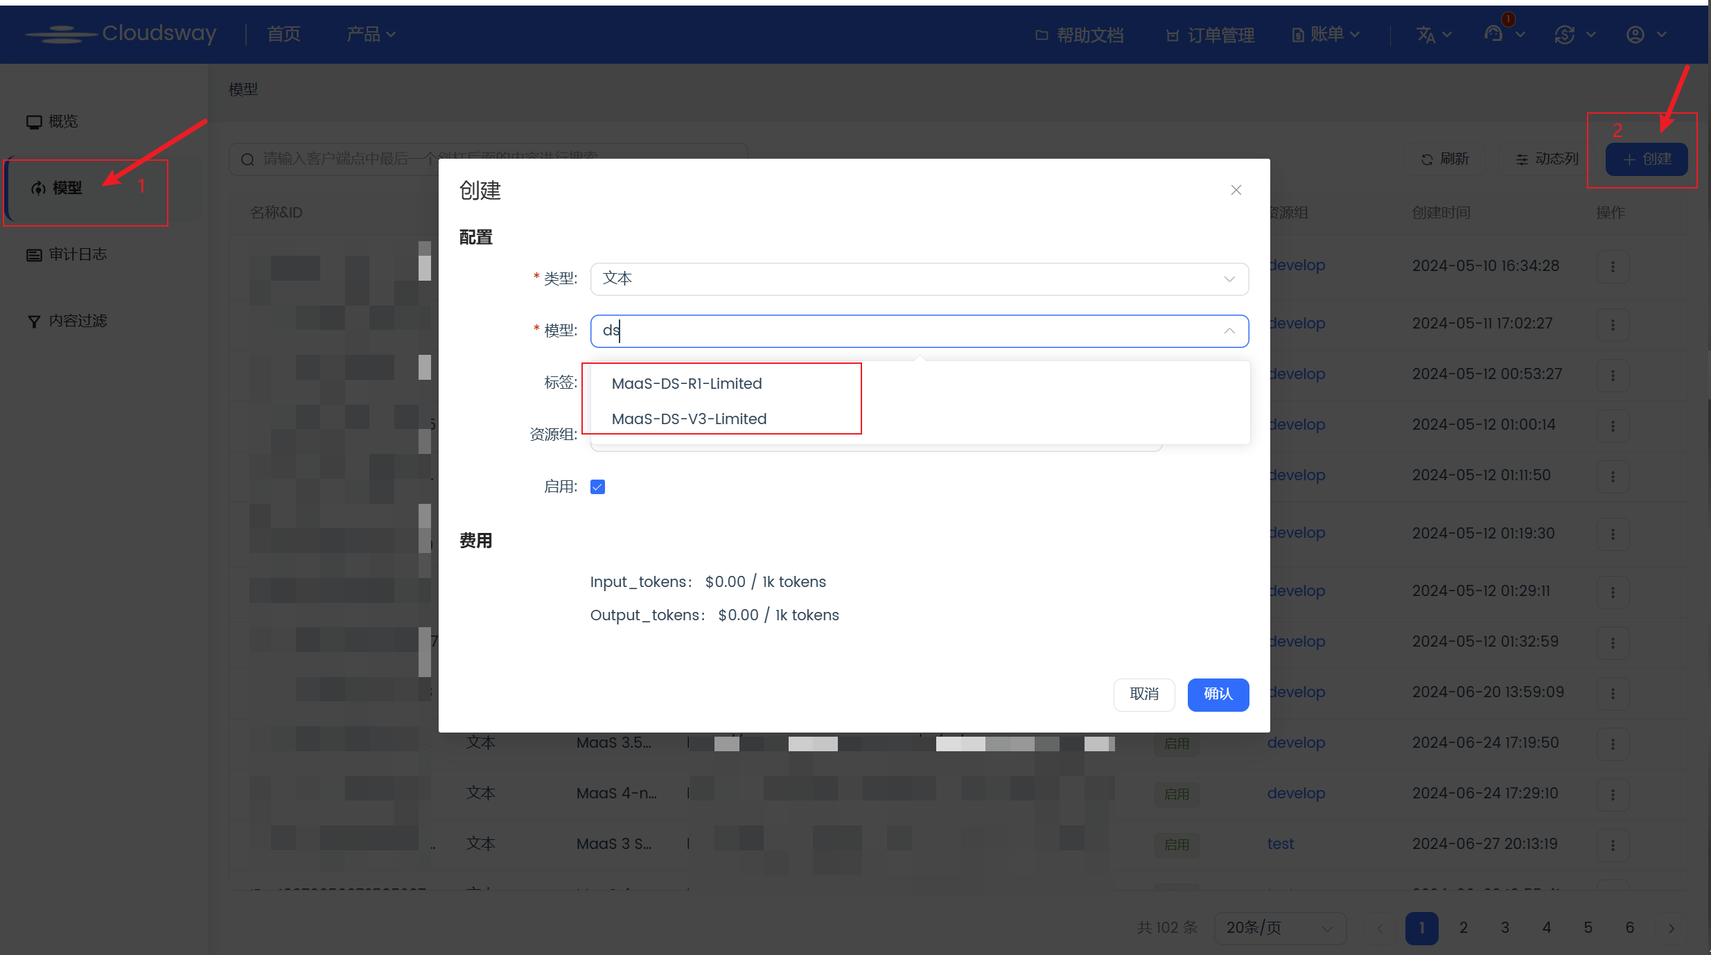1711x955 pixels.
Task: Uncheck the 启用 enable checkbox
Action: tap(597, 487)
